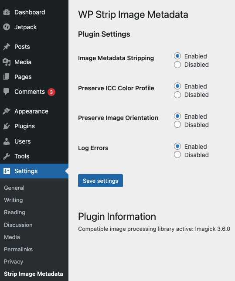Open Media under the Settings submenu
Image resolution: width=235 pixels, height=281 pixels.
point(12,237)
